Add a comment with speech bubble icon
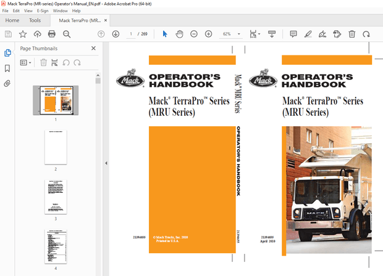 tap(293, 34)
